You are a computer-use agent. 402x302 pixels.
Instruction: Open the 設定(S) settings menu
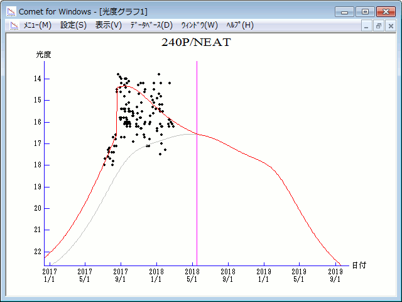[73, 25]
